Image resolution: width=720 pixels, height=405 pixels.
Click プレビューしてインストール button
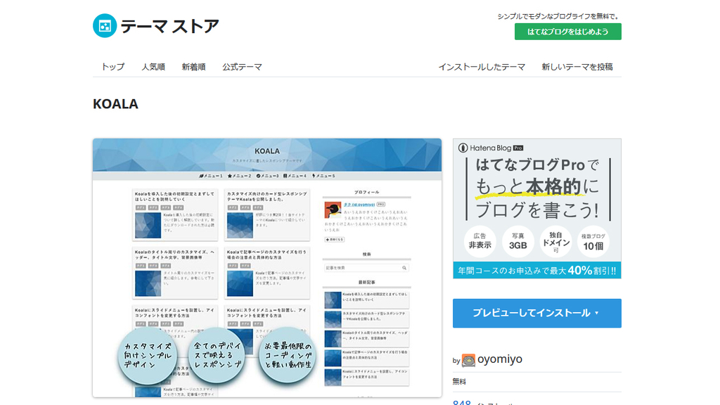click(x=536, y=313)
